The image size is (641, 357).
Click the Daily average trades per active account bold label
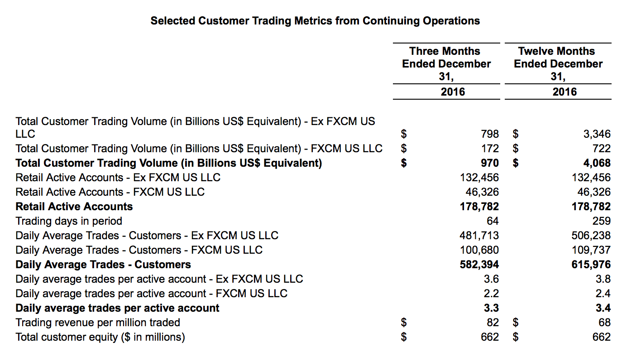(x=117, y=308)
